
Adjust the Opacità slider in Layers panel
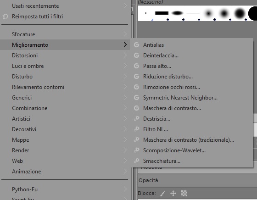click(x=197, y=180)
